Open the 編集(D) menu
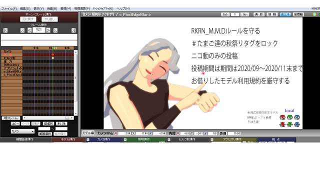 pos(25,8)
